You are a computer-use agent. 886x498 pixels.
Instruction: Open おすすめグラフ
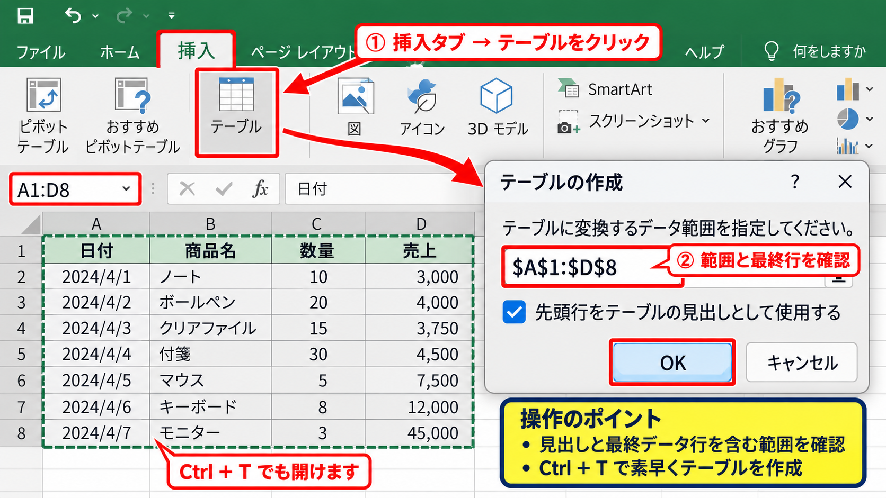point(779,116)
